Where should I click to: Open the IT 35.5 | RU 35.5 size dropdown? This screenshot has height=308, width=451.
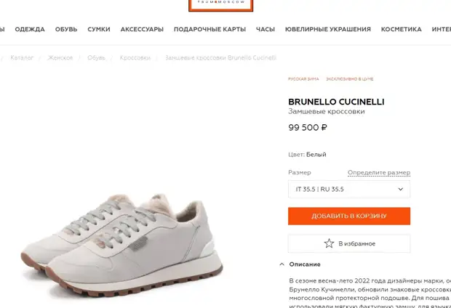pos(349,189)
